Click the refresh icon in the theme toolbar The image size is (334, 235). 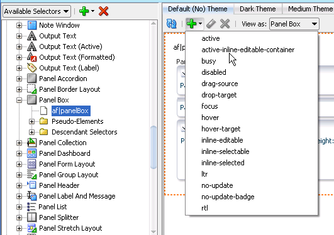171,24
